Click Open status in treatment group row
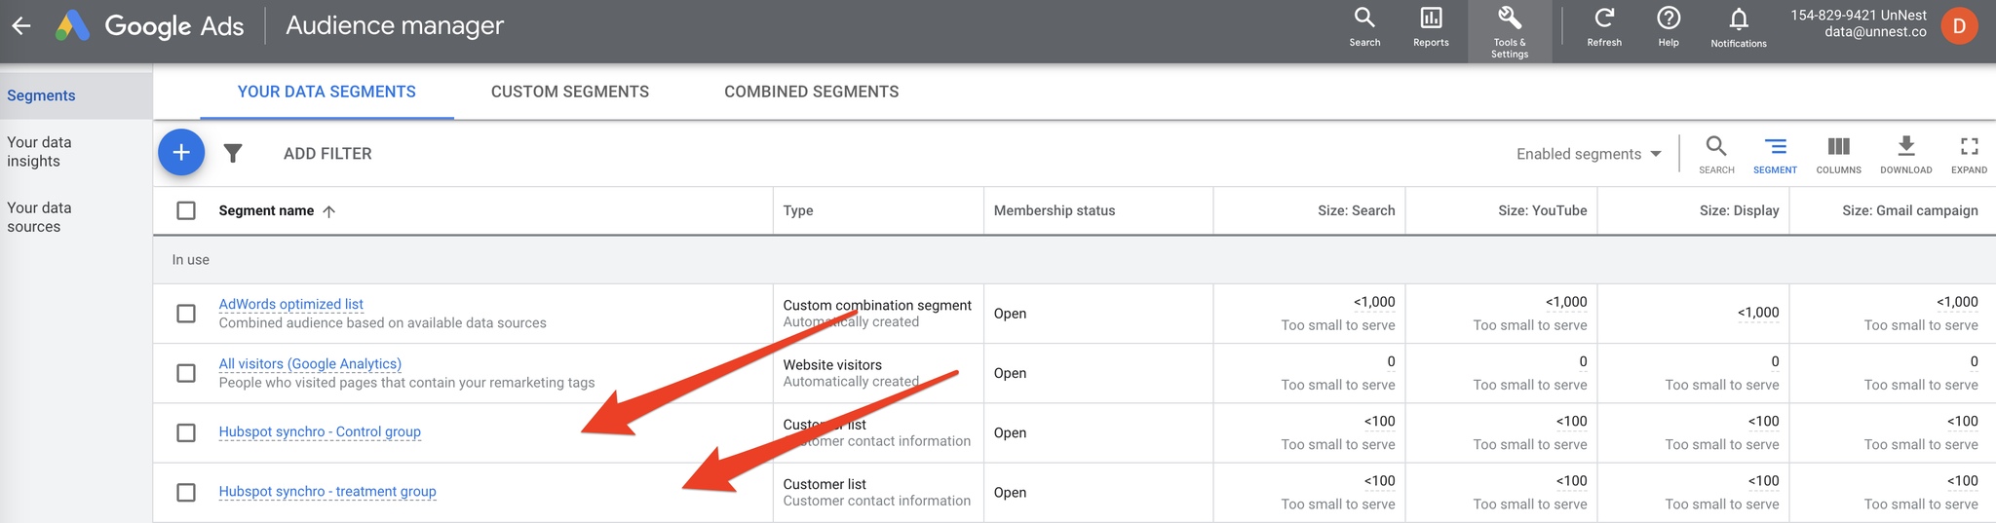Screen dimensions: 1996x523 click(x=1010, y=493)
